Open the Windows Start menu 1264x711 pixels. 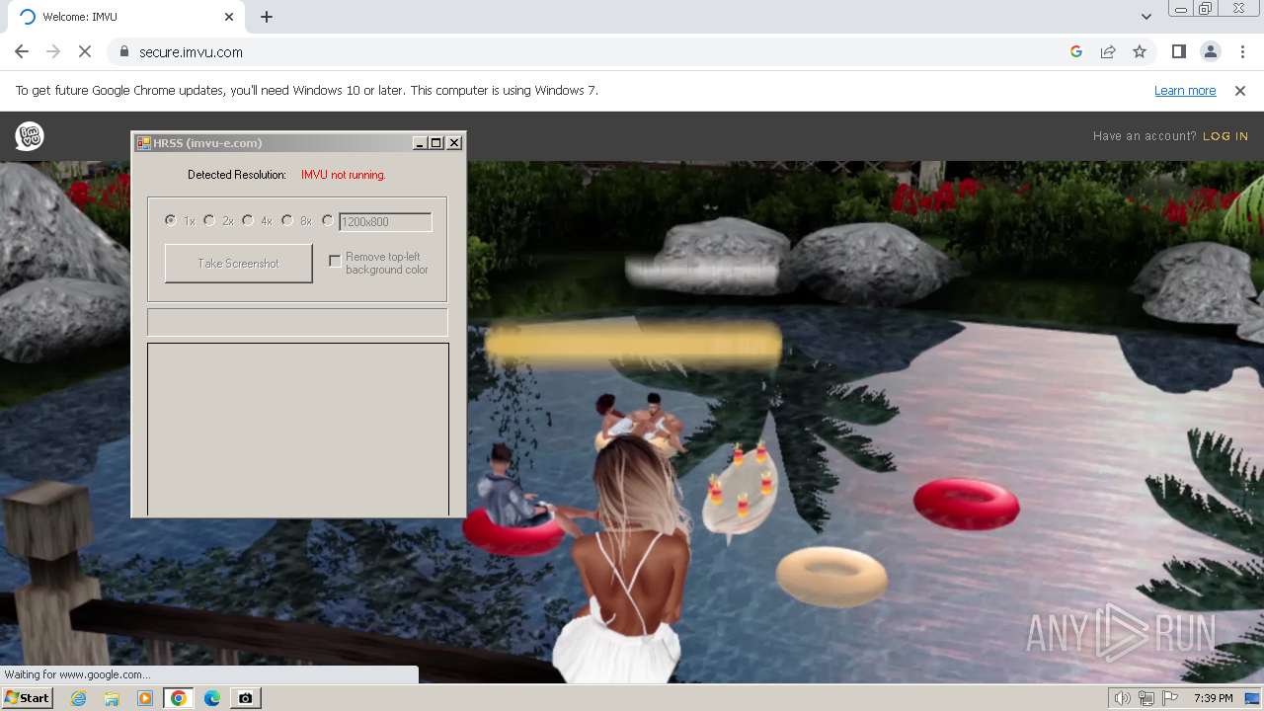(27, 698)
